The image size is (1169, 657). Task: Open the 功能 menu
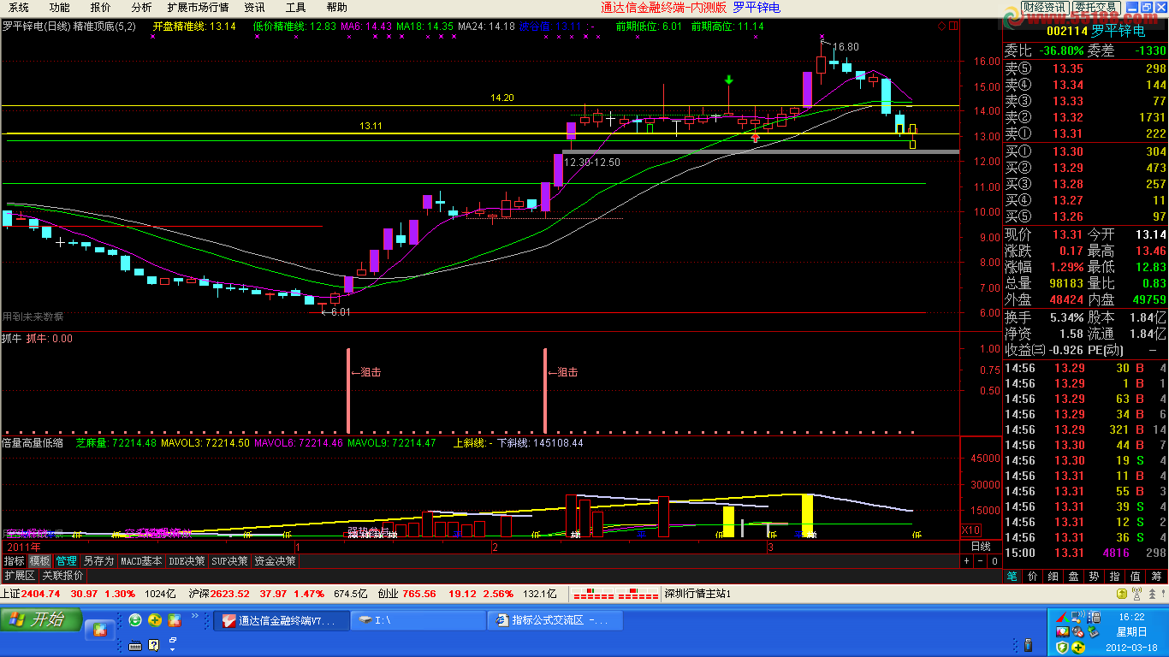pyautogui.click(x=59, y=7)
